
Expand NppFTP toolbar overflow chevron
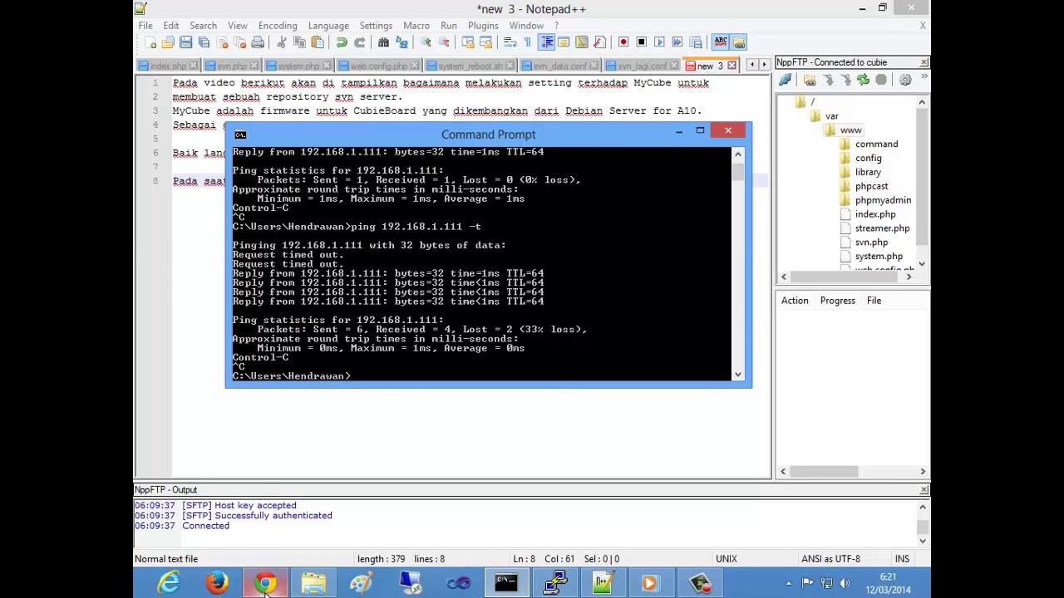924,78
